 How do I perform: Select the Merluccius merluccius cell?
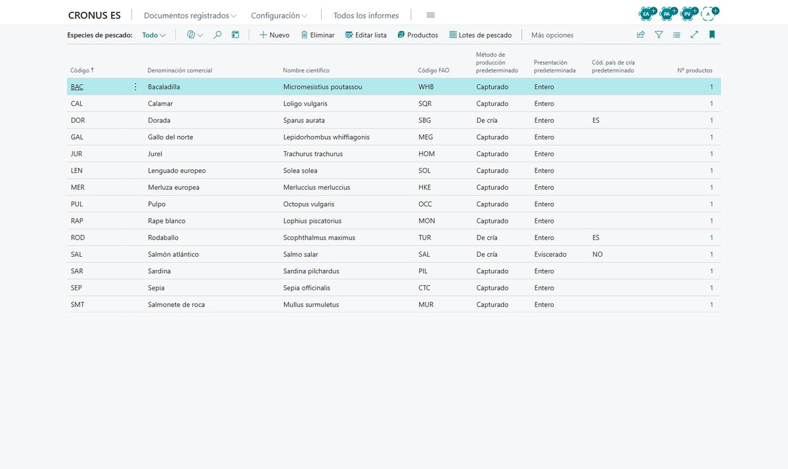point(317,187)
